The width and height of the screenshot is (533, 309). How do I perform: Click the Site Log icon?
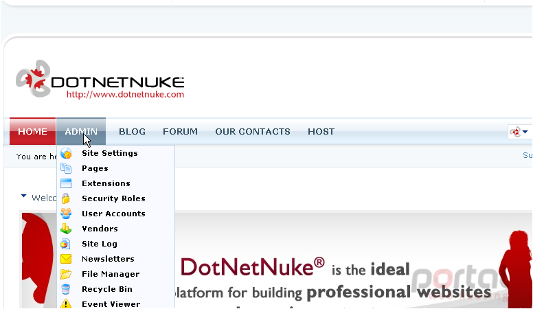65,244
